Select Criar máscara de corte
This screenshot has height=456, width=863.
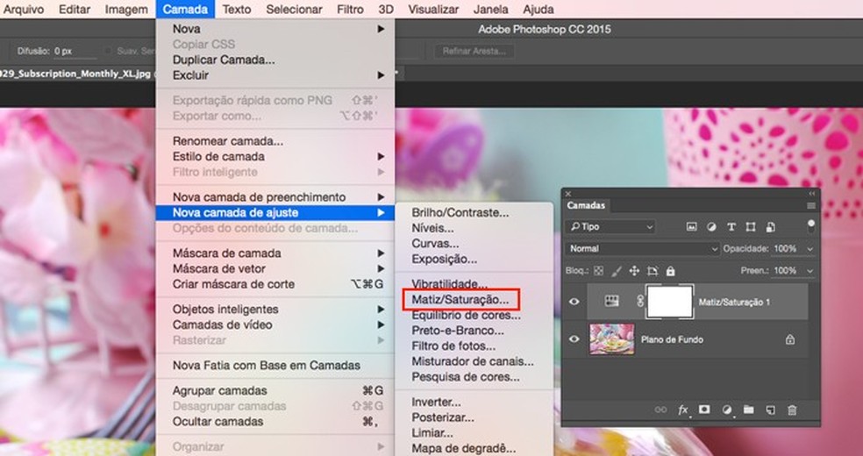click(x=234, y=284)
